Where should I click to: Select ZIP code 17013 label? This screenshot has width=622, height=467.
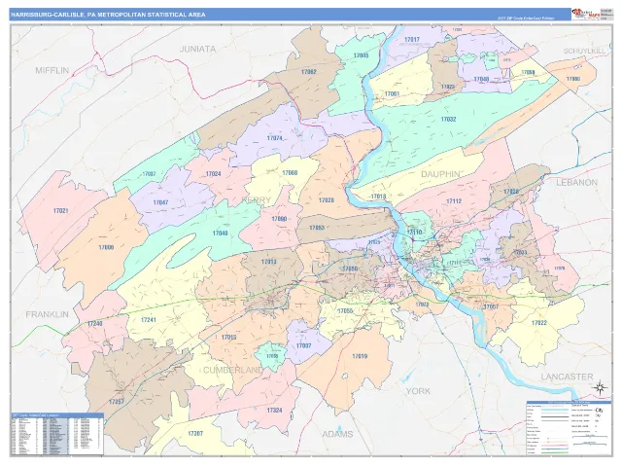point(268,262)
